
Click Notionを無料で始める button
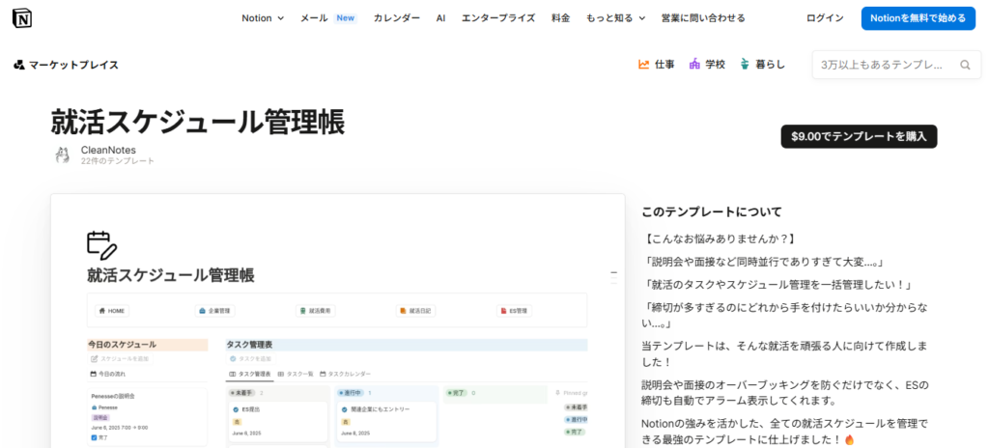(918, 18)
